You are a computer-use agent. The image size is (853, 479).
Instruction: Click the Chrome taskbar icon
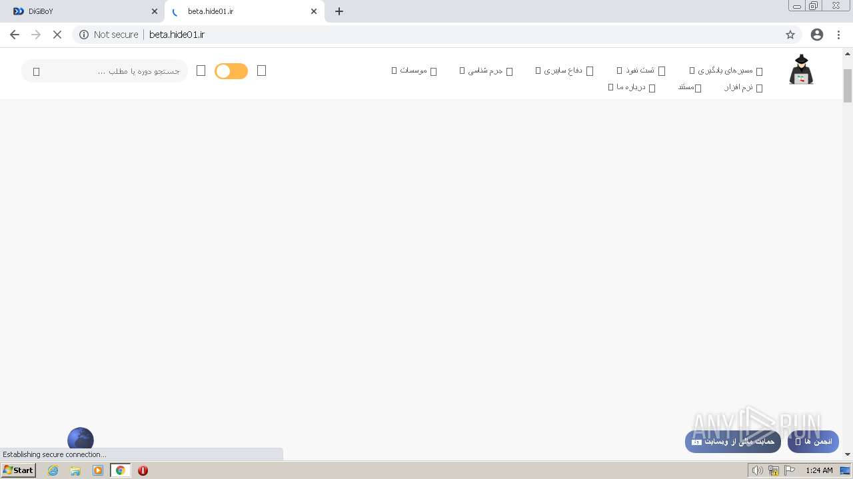[x=121, y=470]
